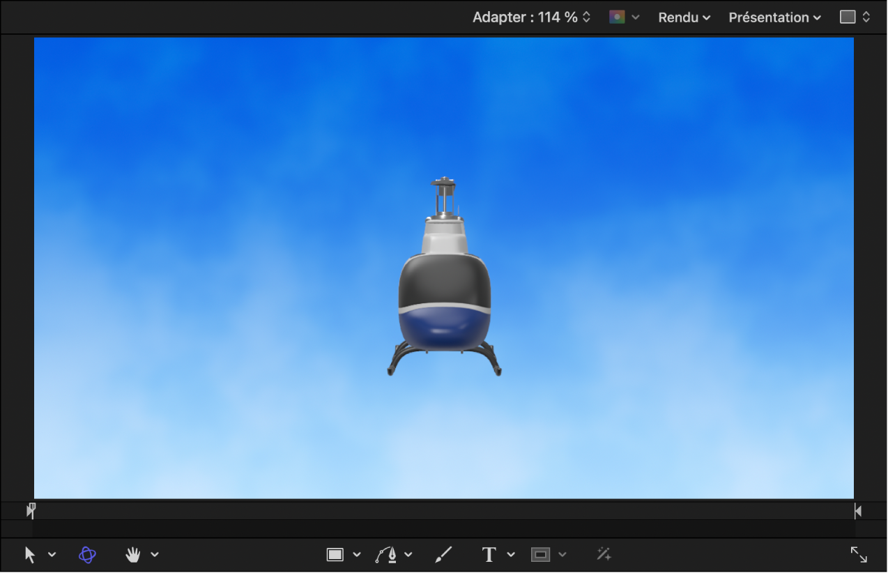Screen dimensions: 888x573
Task: Activate the Text tool
Action: click(489, 554)
